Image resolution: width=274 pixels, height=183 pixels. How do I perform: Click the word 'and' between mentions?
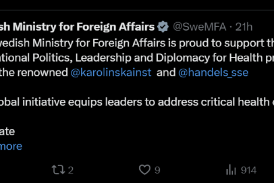[x=164, y=73]
